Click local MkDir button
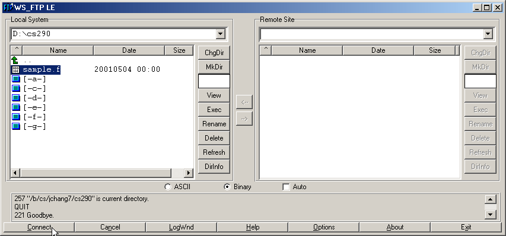The height and width of the screenshot is (236, 506). [214, 67]
